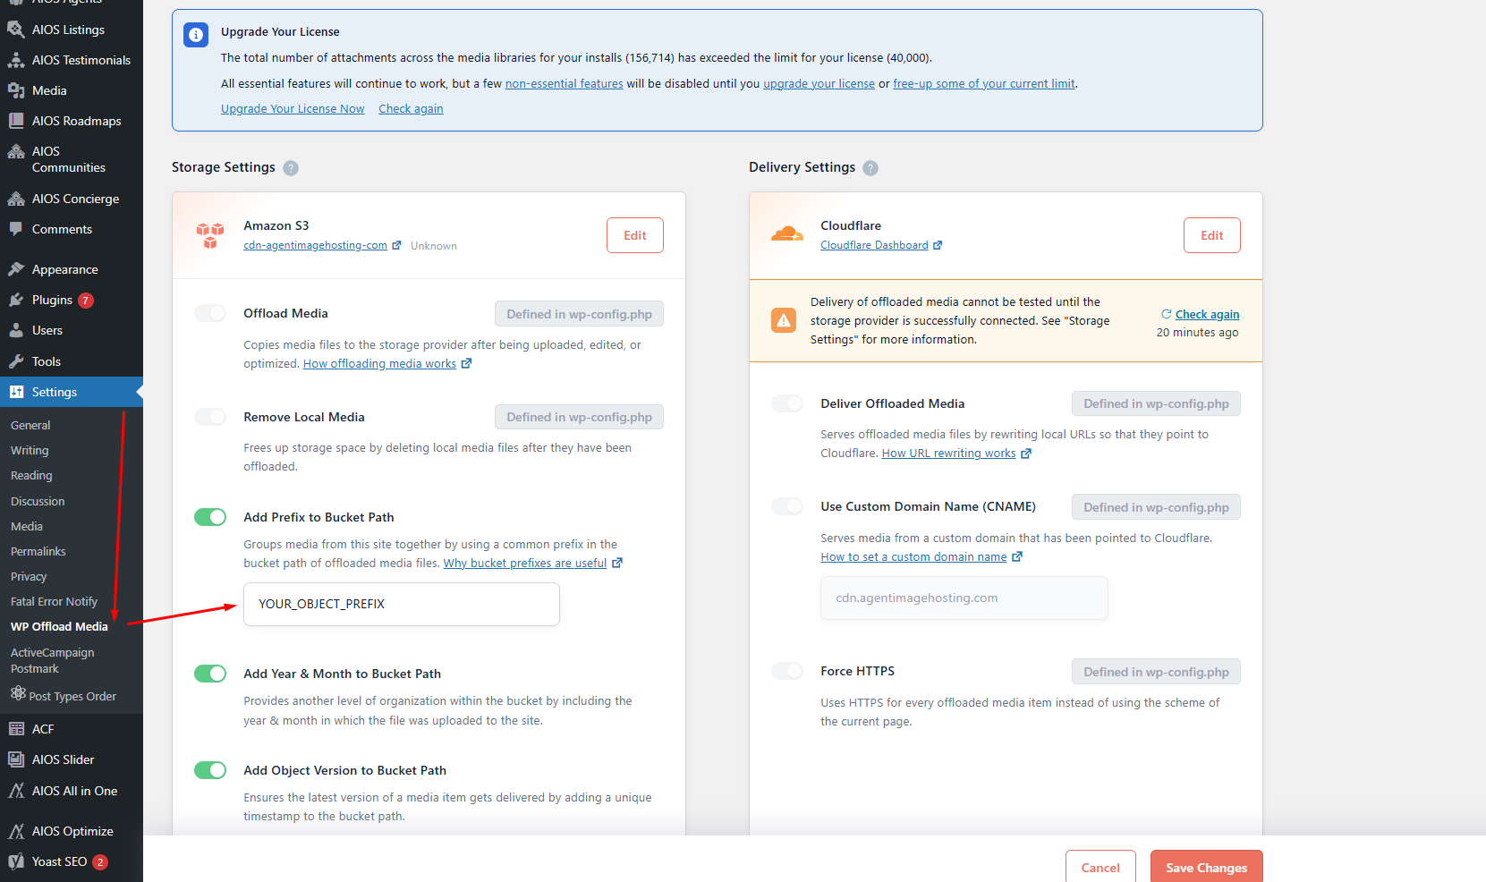Click Save Changes button
Image resolution: width=1486 pixels, height=882 pixels.
[x=1207, y=867]
